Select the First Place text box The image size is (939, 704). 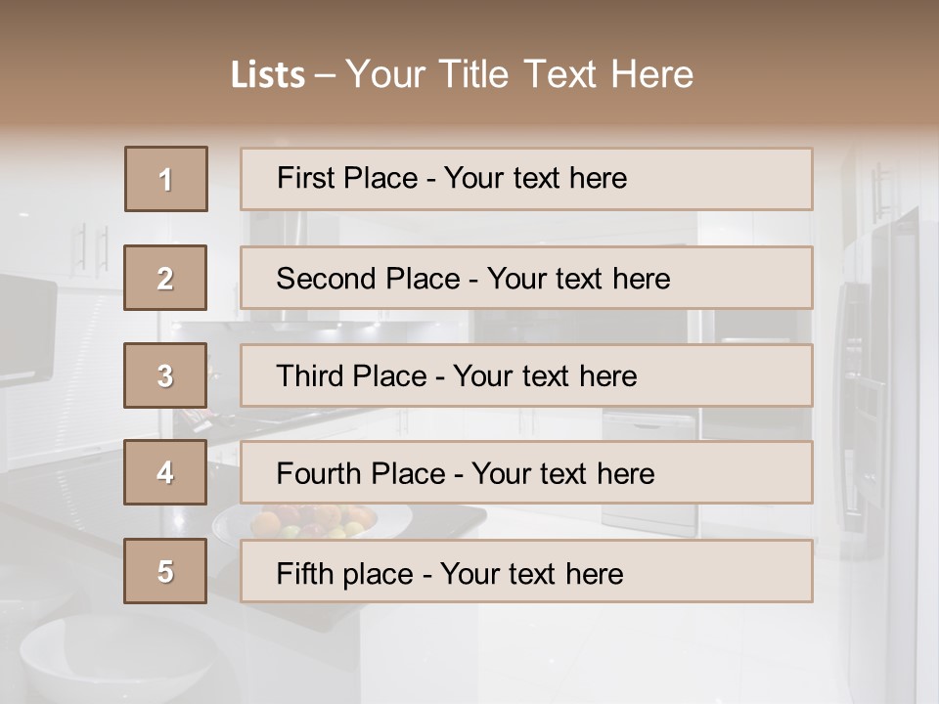coord(526,179)
